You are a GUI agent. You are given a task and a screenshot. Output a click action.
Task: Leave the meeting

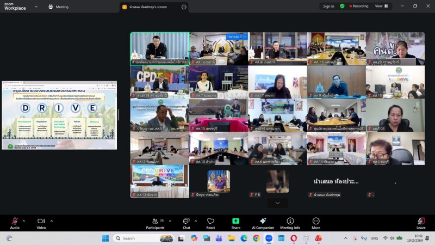click(x=421, y=223)
